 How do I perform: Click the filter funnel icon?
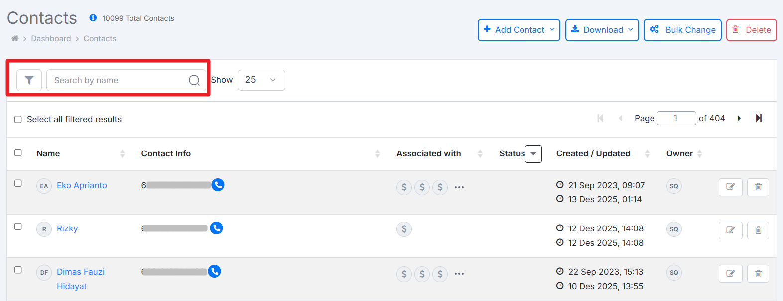(29, 80)
